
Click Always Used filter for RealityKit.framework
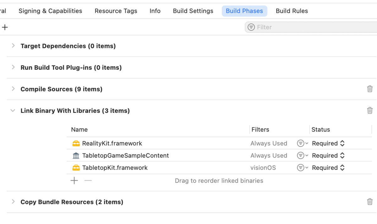tap(269, 143)
